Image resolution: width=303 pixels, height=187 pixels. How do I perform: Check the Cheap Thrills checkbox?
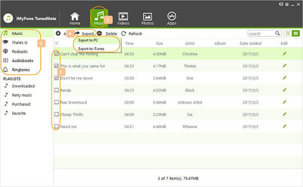point(57,114)
